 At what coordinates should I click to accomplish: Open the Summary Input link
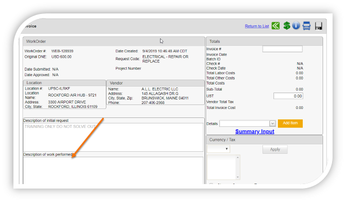(255, 131)
